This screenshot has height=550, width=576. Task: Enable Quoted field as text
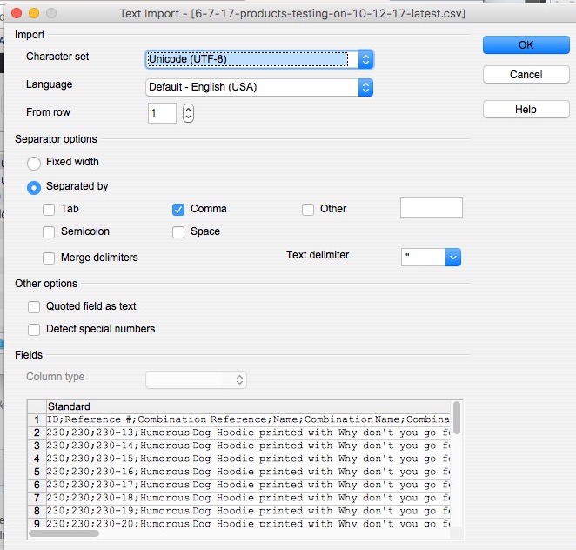pyautogui.click(x=34, y=307)
